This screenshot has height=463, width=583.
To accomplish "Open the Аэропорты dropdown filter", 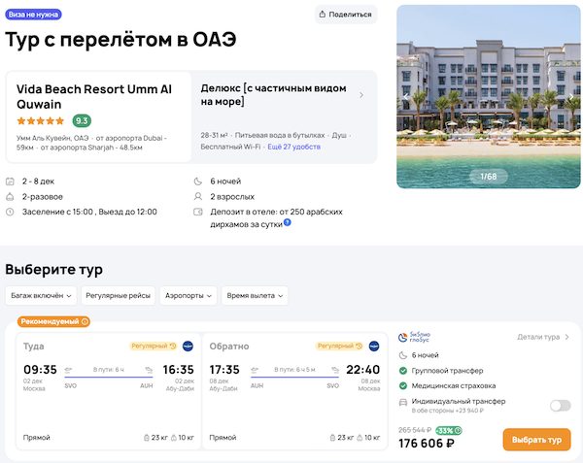I will [x=189, y=295].
